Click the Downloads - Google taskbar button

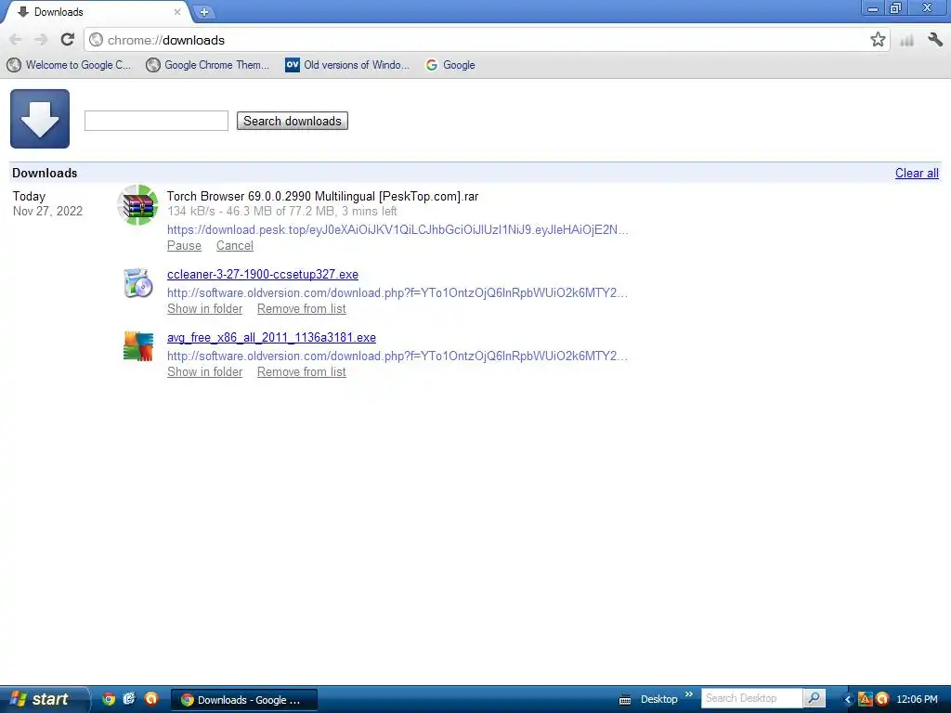click(x=244, y=700)
